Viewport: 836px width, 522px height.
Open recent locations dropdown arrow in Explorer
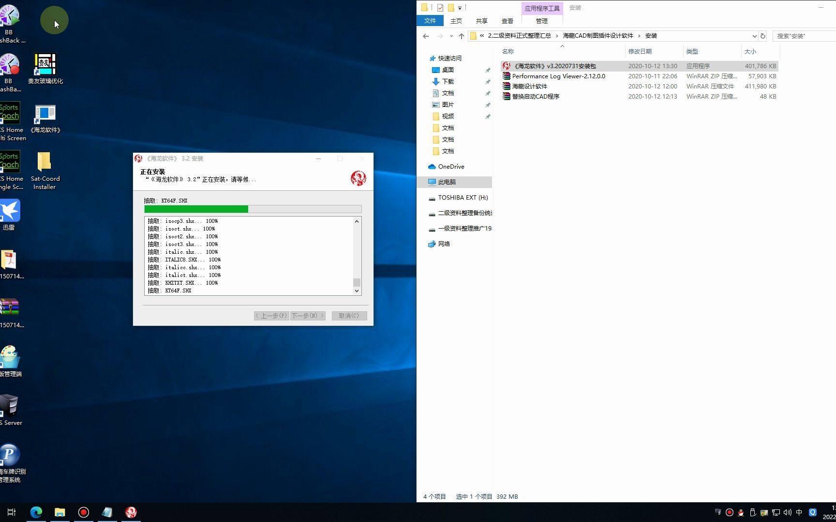coord(451,36)
